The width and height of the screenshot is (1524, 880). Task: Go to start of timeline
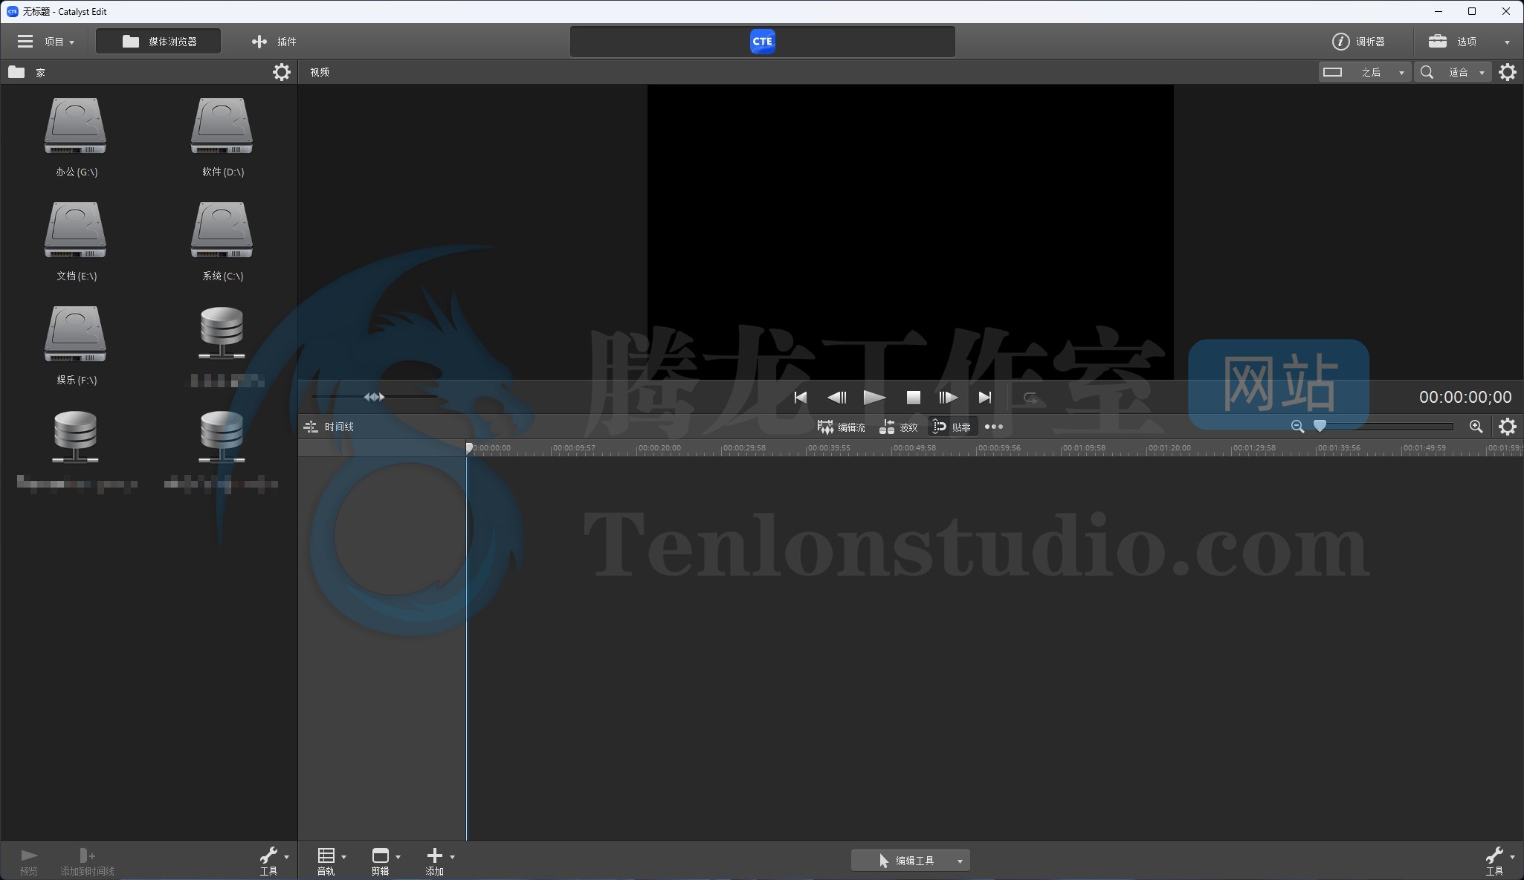(800, 398)
